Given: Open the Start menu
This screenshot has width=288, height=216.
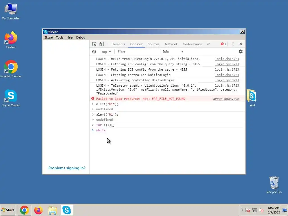Looking at the screenshot, I should pos(8,210).
